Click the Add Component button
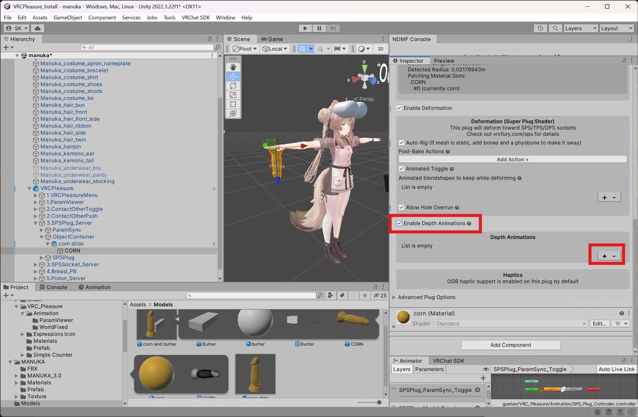Viewport: 638px width, 417px height. tap(511, 345)
